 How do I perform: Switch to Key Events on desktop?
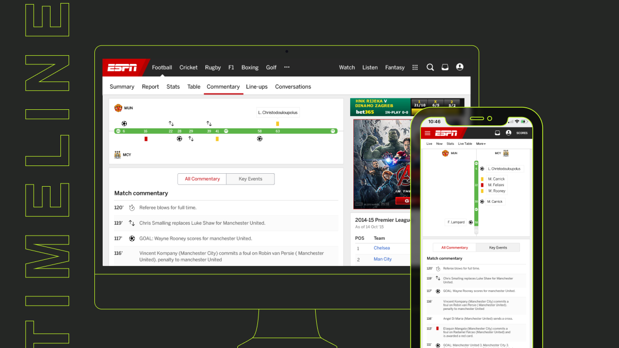coord(251,179)
